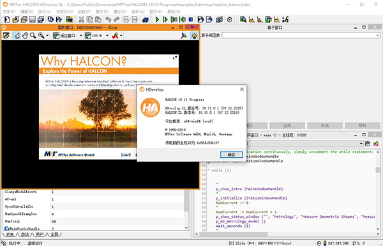This screenshot has width=383, height=246.
Task: Open the operator name combo box
Action: (x=301, y=35)
